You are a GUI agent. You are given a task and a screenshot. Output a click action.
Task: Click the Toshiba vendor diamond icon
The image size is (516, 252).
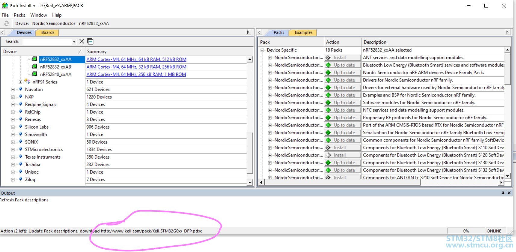tap(20, 164)
